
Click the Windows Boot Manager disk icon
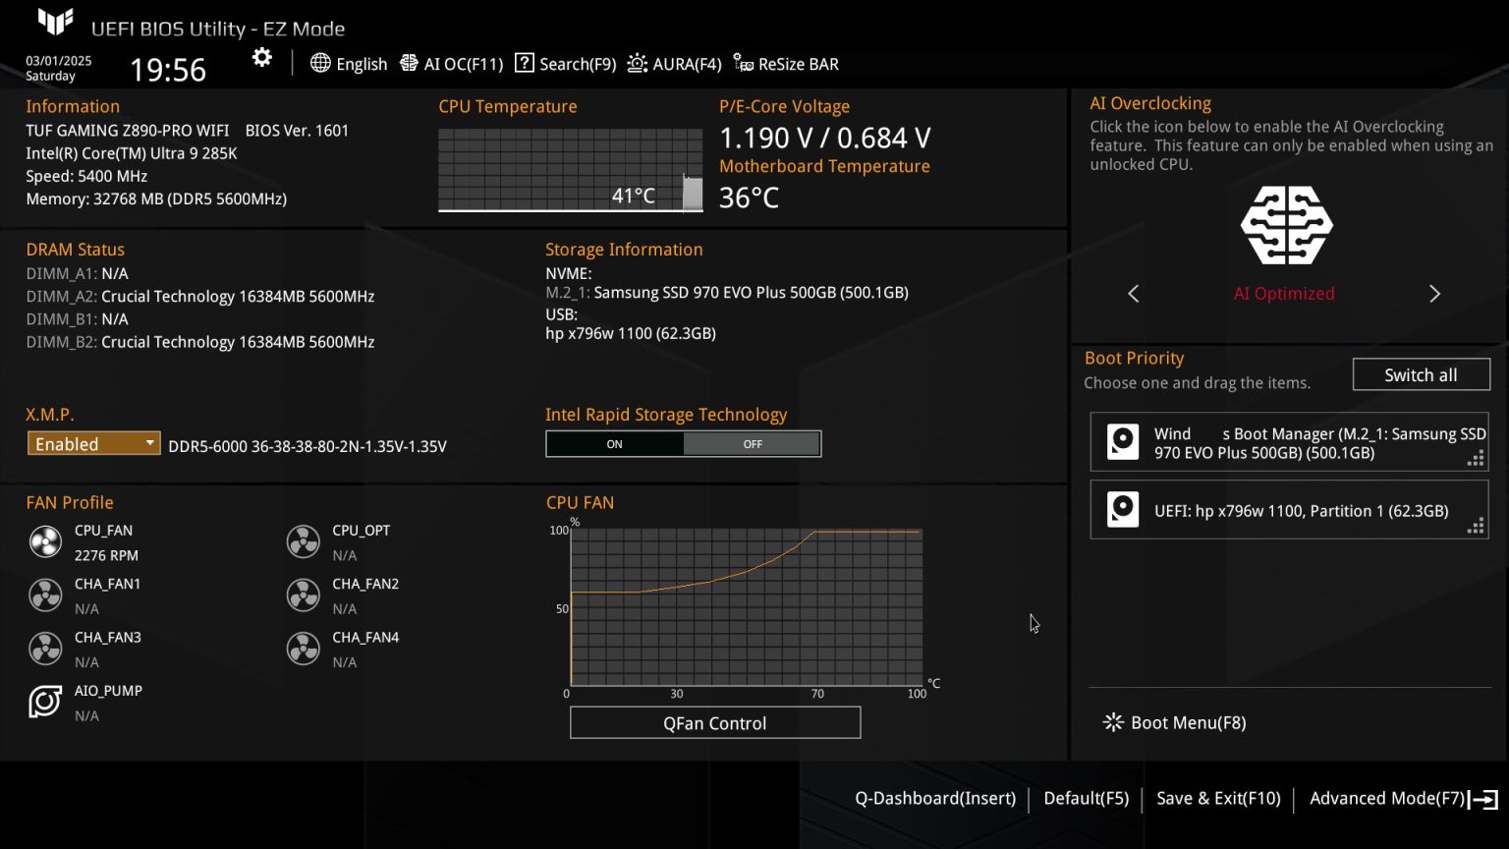1123,442
